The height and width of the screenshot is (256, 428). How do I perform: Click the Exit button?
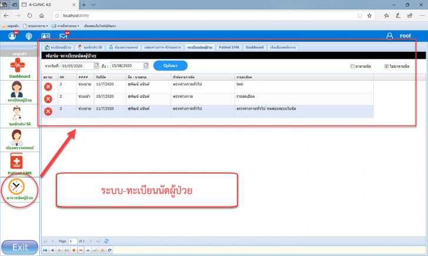click(x=19, y=247)
